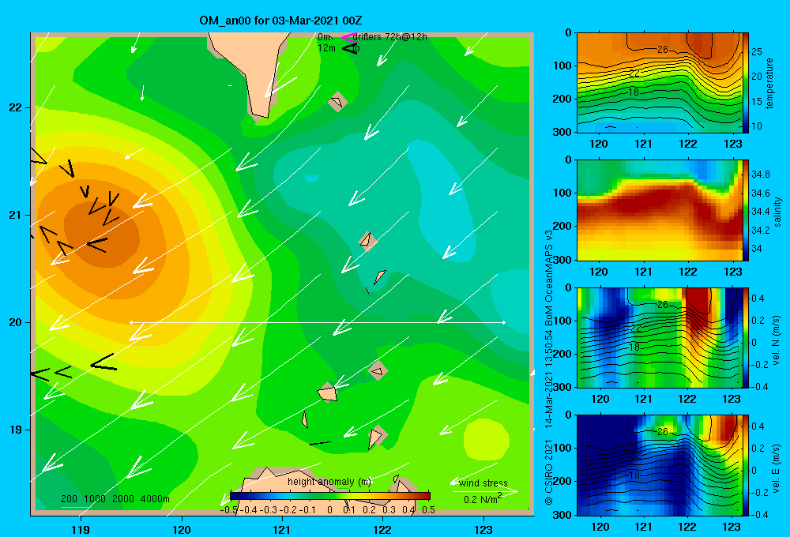Click the "vel. E (m/s)" label
The image size is (790, 537).
(776, 468)
